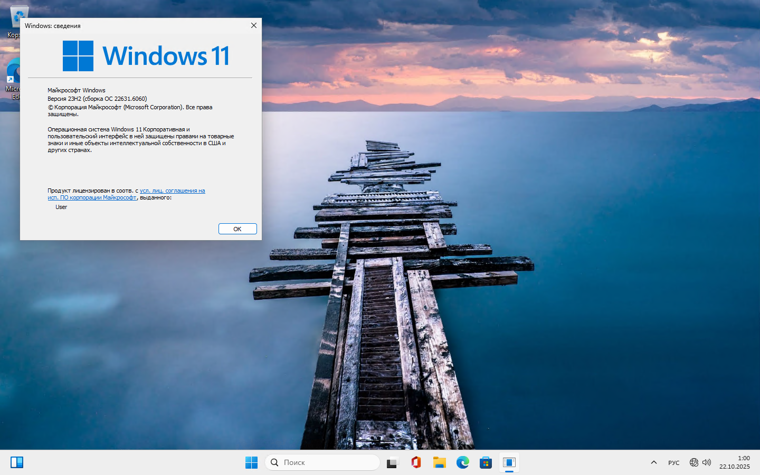The width and height of the screenshot is (760, 475).
Task: Open the Windows Start menu
Action: point(251,462)
